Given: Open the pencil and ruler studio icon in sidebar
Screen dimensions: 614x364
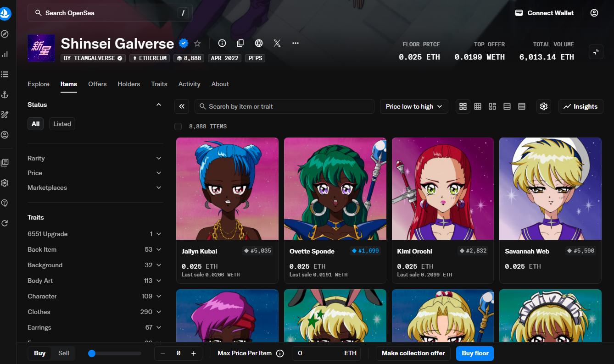Looking at the screenshot, I should [x=5, y=115].
